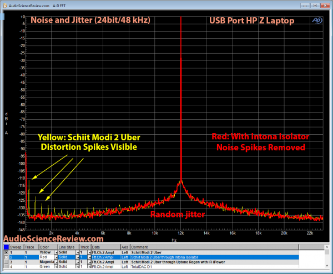The image size is (333, 274).
Task: Select comment 'Schiit Modi 2 Uber' in row 1
Action: (x=147, y=252)
